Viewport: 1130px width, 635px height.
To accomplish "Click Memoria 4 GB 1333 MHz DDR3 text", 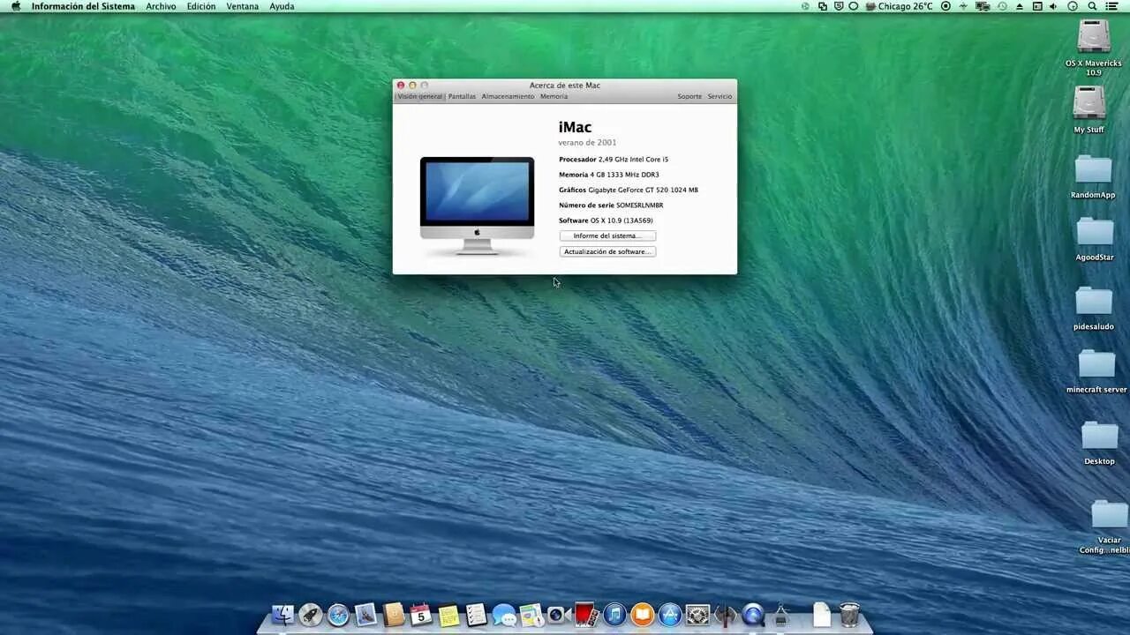I will pyautogui.click(x=608, y=175).
